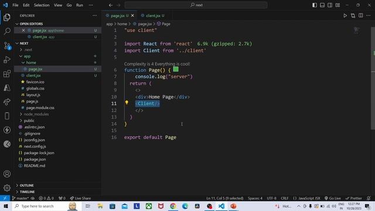
Task: Open the notifications bell in status bar
Action: [369, 198]
